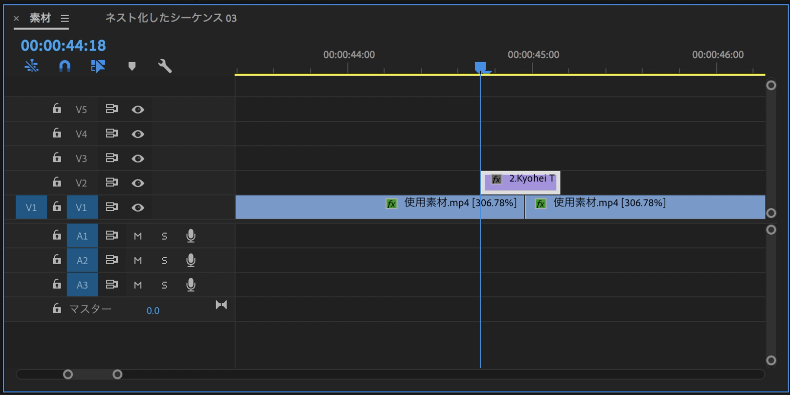Image resolution: width=790 pixels, height=395 pixels.
Task: Click the master track go-to-keyframe icon
Action: click(x=221, y=305)
